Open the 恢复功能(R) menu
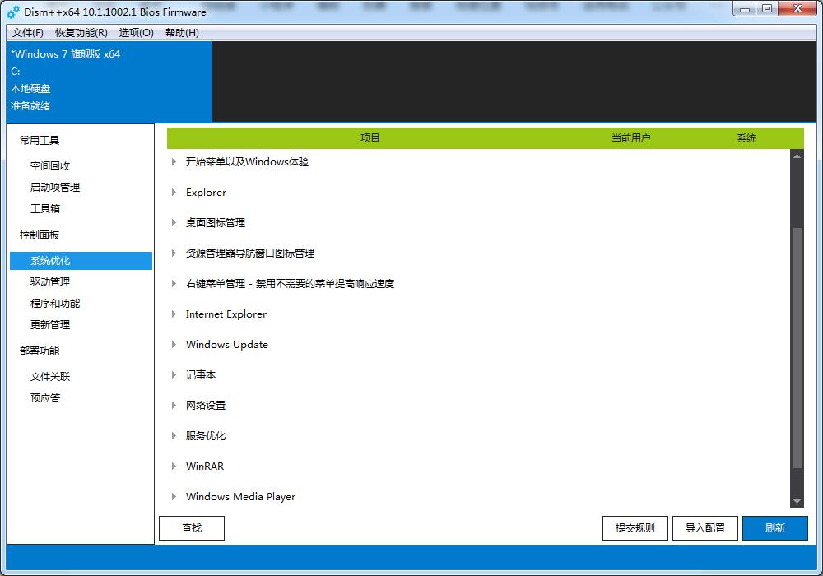 [81, 33]
